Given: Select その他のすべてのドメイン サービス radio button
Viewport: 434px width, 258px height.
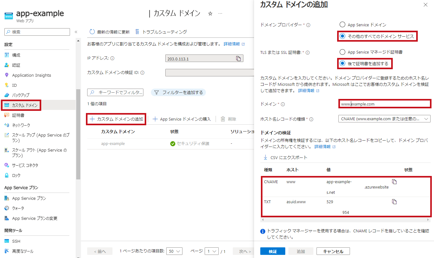Looking at the screenshot, I should pos(342,36).
